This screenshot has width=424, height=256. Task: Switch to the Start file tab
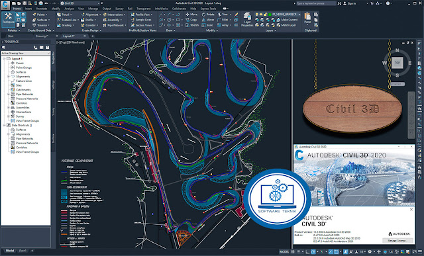click(x=11, y=36)
